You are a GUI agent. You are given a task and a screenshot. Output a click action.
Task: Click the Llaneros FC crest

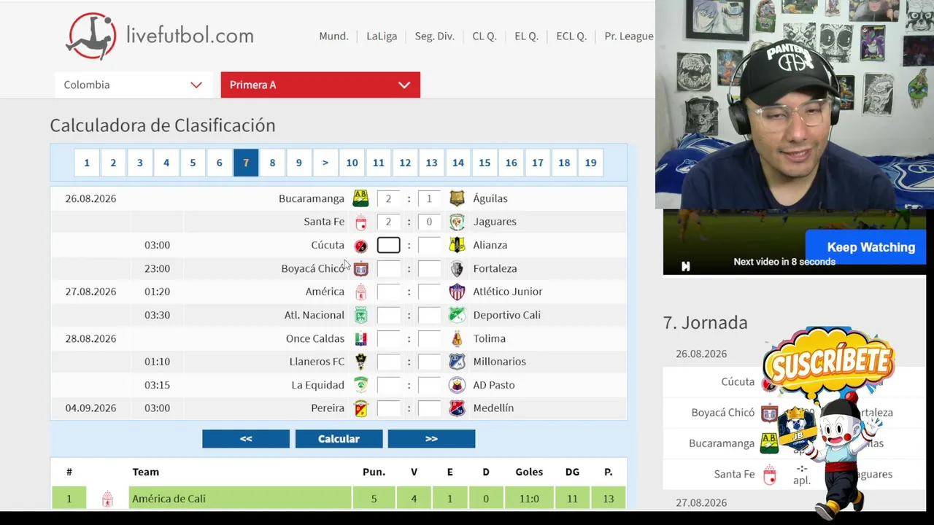click(x=360, y=362)
